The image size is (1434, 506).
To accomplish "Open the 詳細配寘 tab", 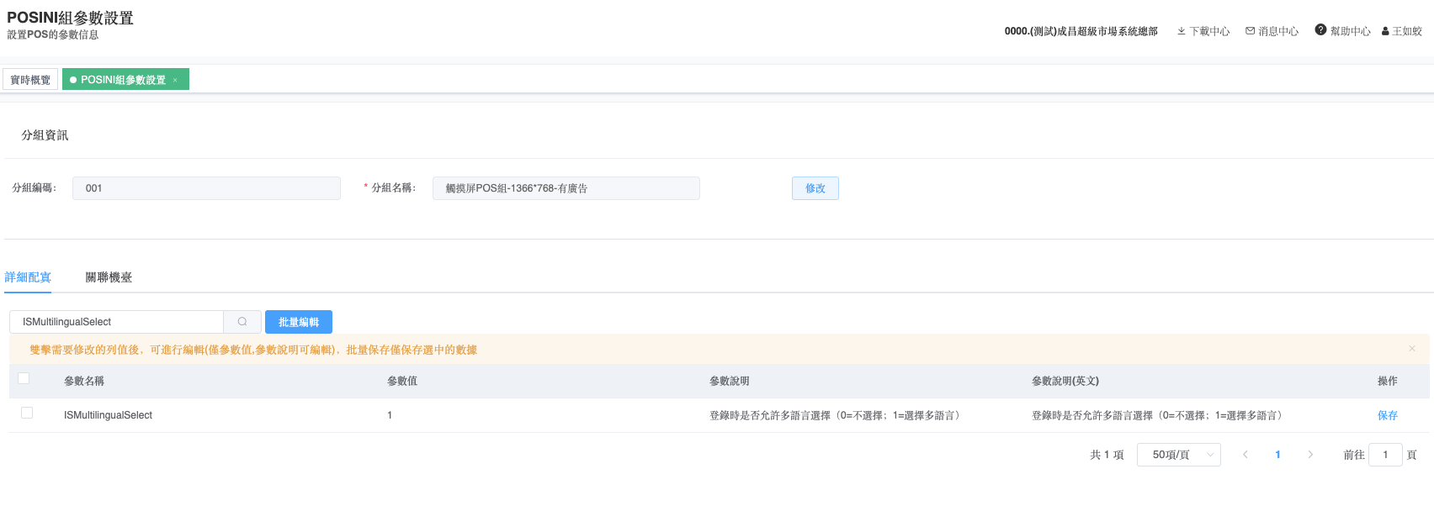I will 28,277.
